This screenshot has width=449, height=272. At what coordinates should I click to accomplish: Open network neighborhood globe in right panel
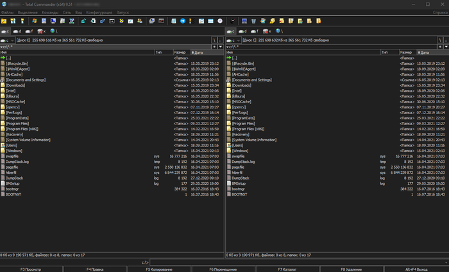click(x=279, y=31)
